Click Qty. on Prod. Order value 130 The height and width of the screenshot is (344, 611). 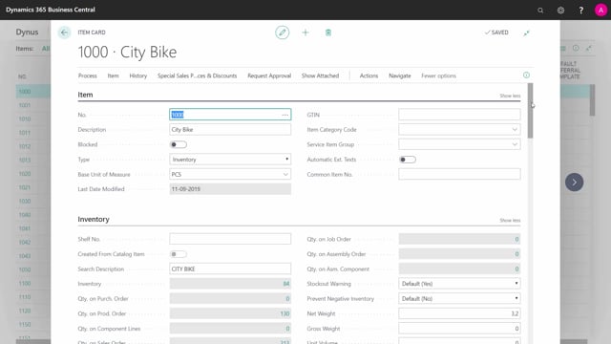click(284, 313)
